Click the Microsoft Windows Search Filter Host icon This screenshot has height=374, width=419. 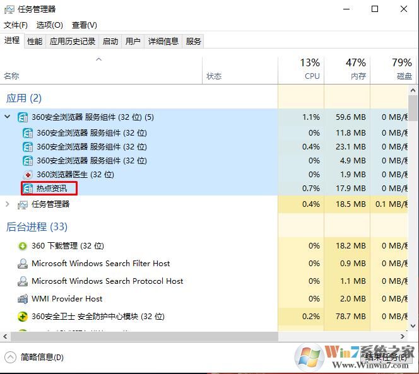coord(23,264)
